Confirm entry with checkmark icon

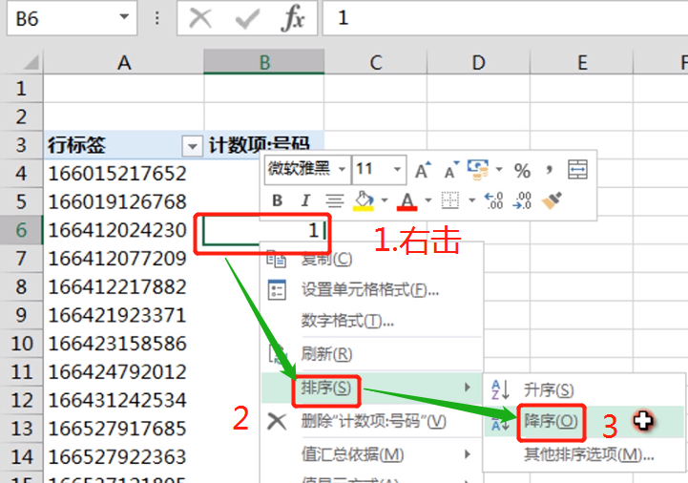[x=247, y=18]
